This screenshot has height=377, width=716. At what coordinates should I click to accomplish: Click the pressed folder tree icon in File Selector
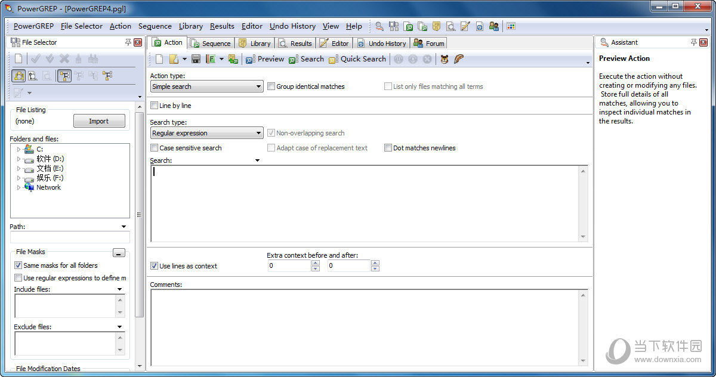[x=64, y=76]
